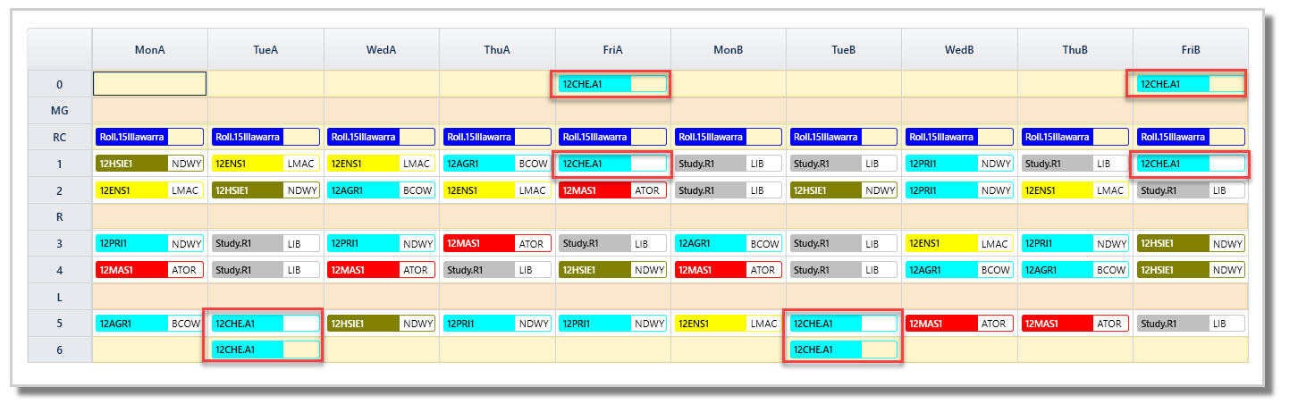Select the 12CHE.A1 lesson in TueA period 6

(265, 350)
